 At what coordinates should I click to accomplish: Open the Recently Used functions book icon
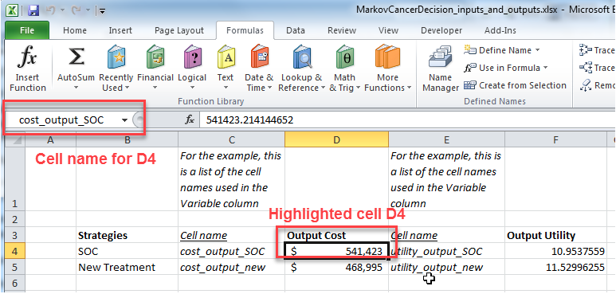(x=116, y=57)
